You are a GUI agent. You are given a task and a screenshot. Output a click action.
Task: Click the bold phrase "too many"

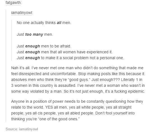(34, 35)
